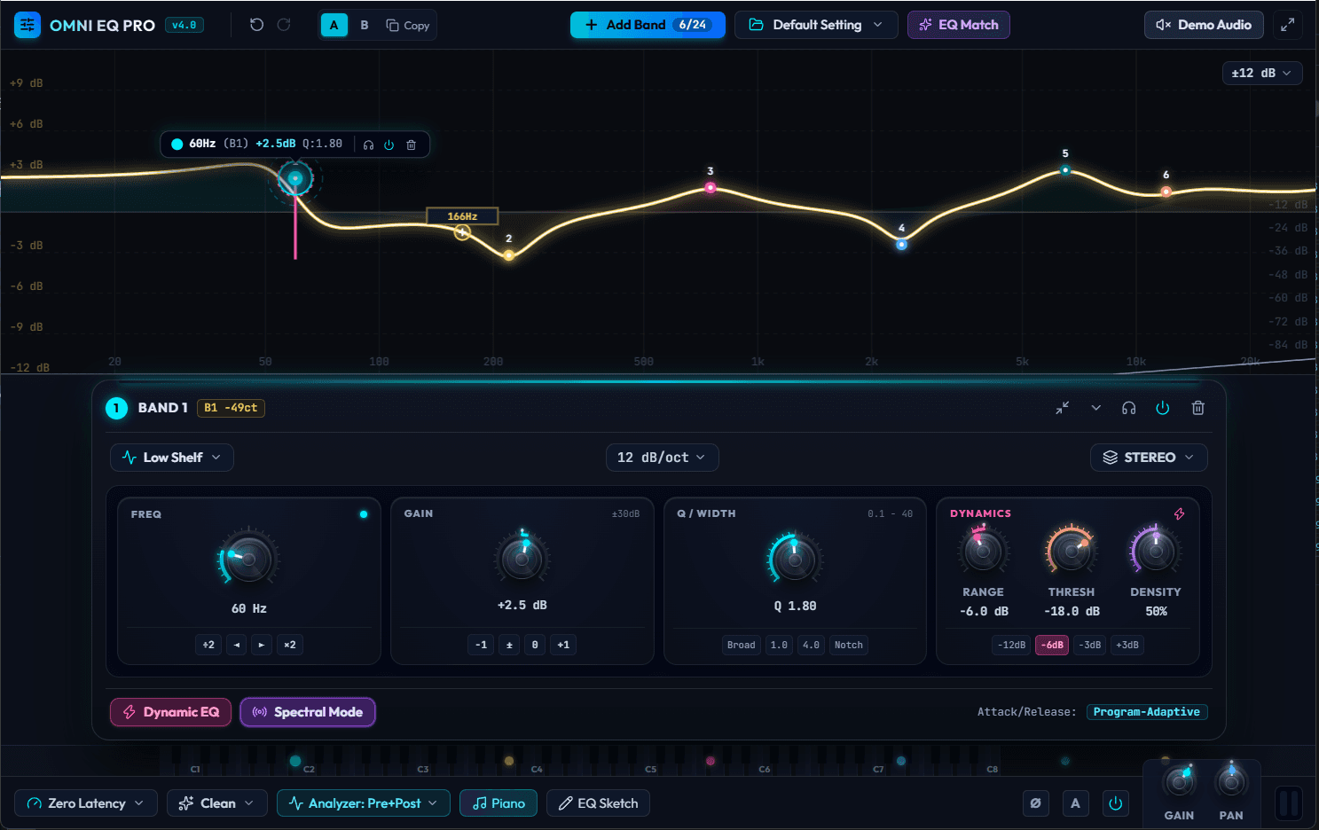Click the 166Hz crosshair marker on curve
This screenshot has height=830, width=1319.
coord(462,232)
